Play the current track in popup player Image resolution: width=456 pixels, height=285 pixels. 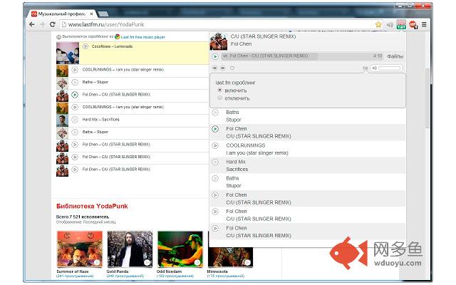[215, 56]
